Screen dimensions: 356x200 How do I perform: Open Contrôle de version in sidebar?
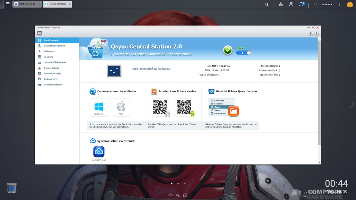pyautogui.click(x=53, y=85)
